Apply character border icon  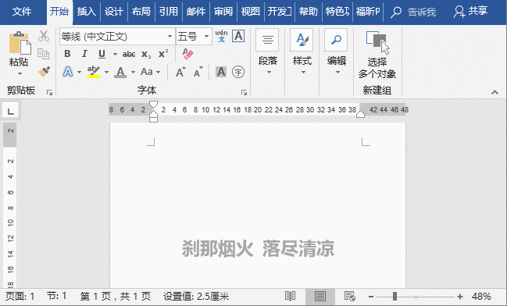tap(238, 36)
